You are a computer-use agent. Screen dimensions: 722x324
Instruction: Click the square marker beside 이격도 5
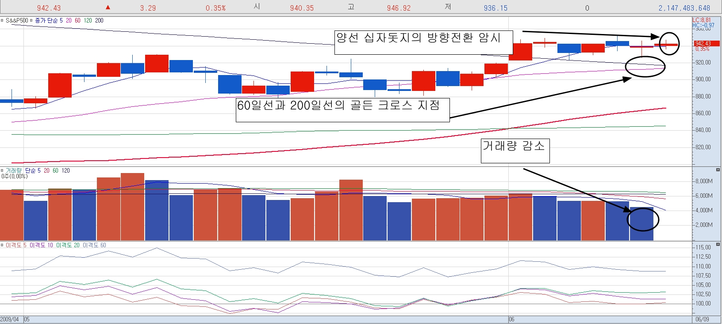pyautogui.click(x=2, y=245)
